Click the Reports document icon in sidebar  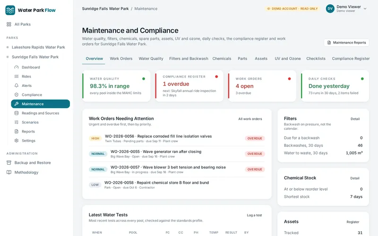tap(17, 132)
